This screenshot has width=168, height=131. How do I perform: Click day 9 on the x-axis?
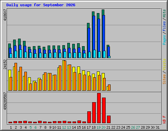(50, 127)
